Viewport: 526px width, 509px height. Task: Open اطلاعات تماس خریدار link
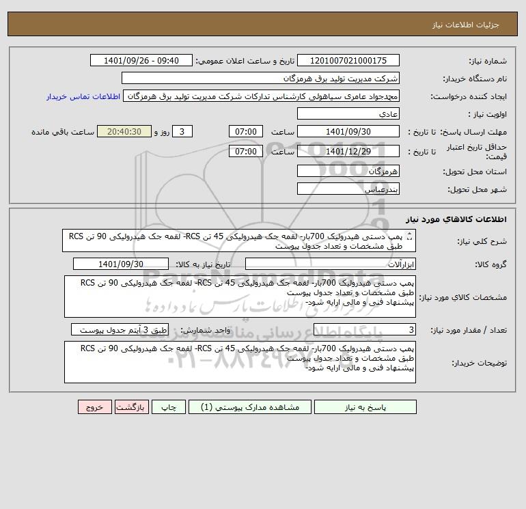[83, 96]
